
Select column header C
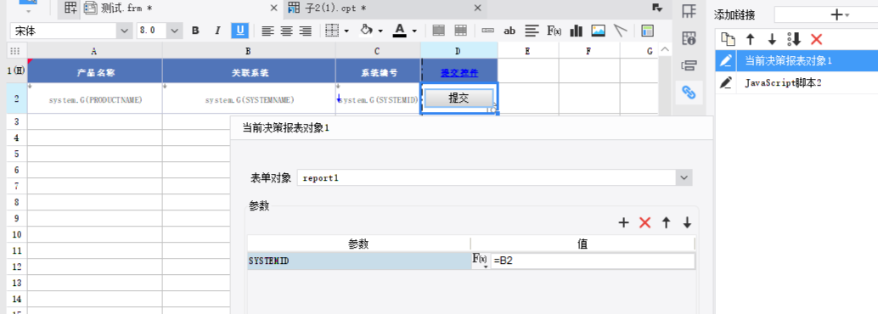point(378,51)
